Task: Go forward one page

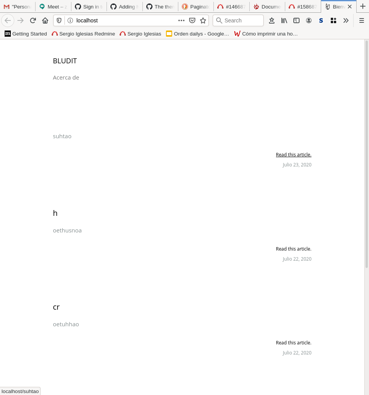Action: 20,20
